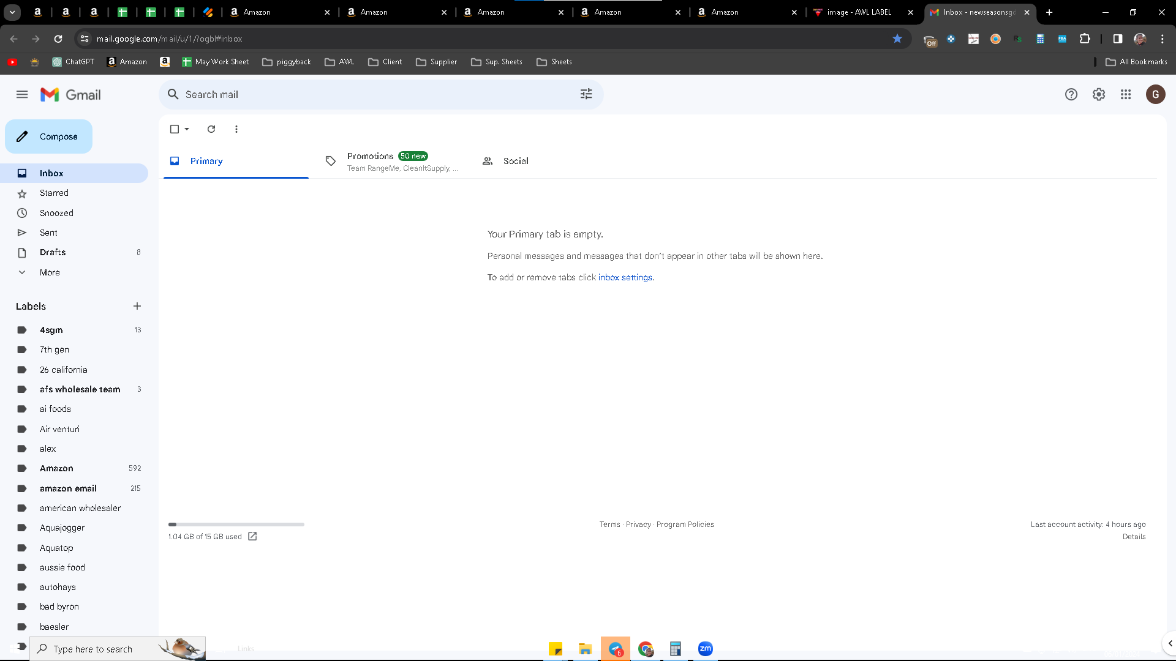Create a new label with plus icon
Image resolution: width=1176 pixels, height=661 pixels.
pos(137,306)
